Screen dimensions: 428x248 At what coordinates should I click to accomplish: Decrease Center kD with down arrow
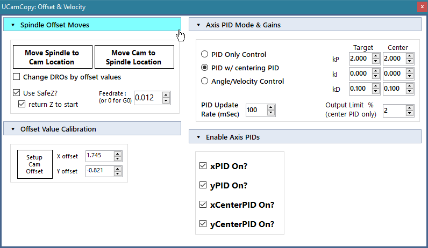click(409, 91)
